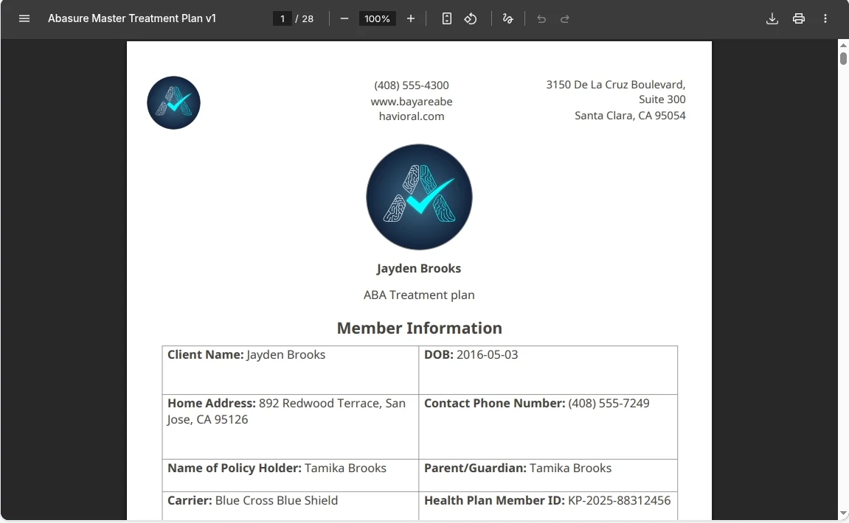The image size is (849, 523).
Task: Click the Abasure Master Treatment Plan title
Action: point(132,18)
